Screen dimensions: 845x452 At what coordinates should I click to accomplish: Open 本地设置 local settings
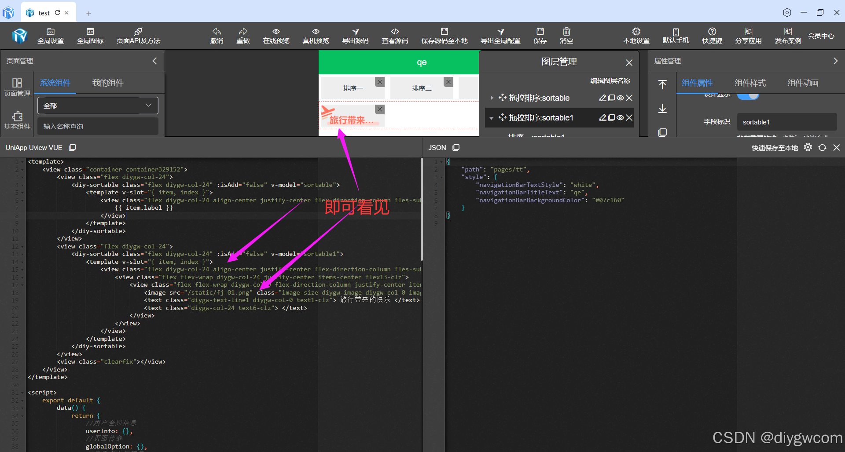[x=636, y=36]
